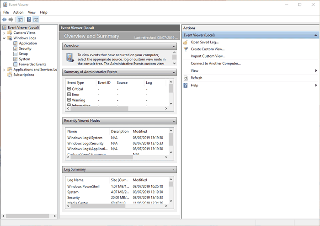Viewport: 320px width, 226px height.
Task: Click the Refresh icon in Actions pane
Action: 186,78
